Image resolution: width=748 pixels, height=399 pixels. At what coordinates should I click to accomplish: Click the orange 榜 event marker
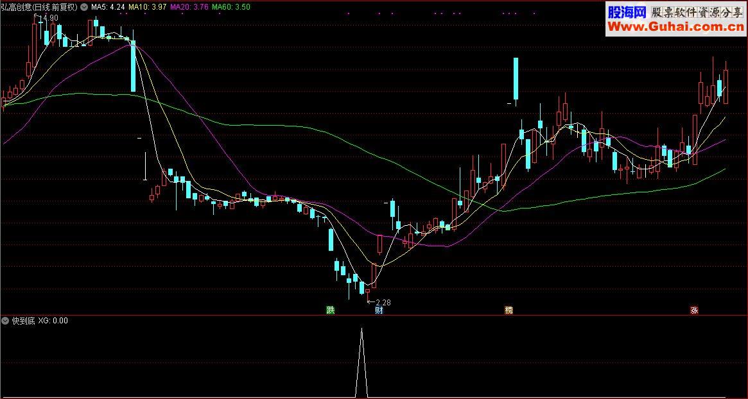coord(509,310)
